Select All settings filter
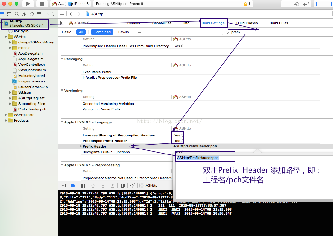 pos(81,32)
